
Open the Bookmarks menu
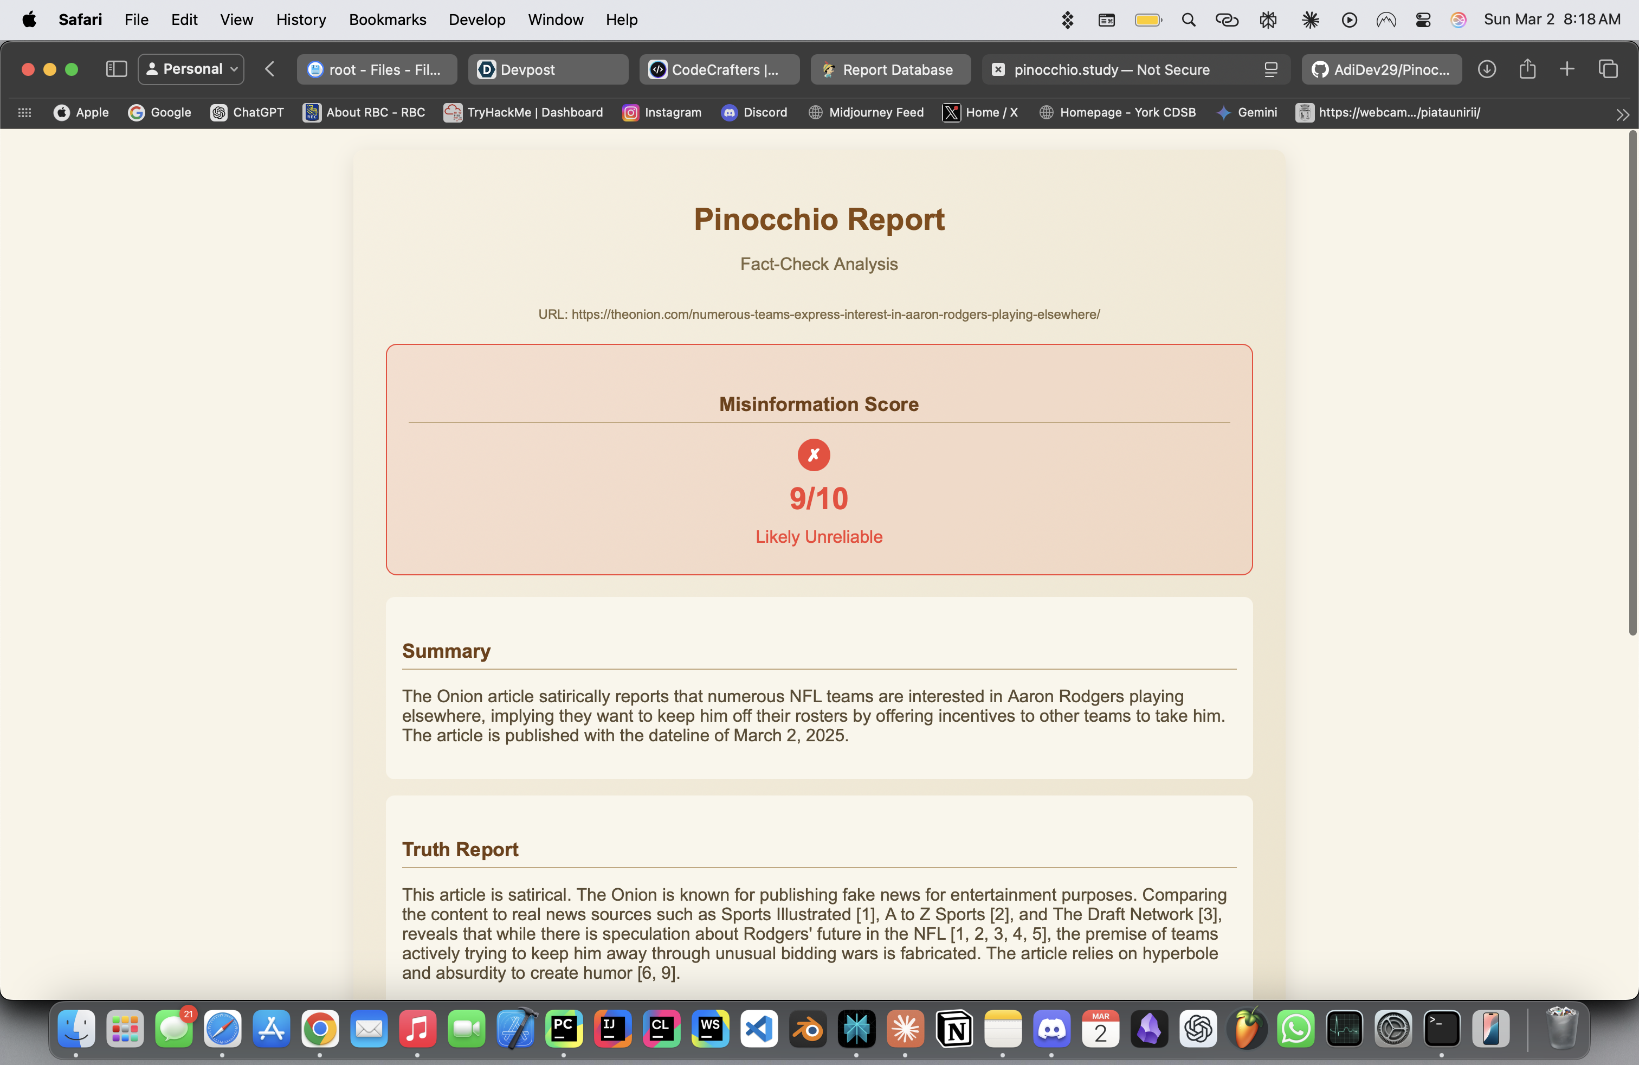point(387,20)
